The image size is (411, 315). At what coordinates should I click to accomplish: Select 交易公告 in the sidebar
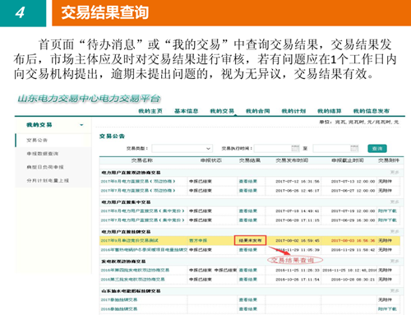pyautogui.click(x=37, y=140)
